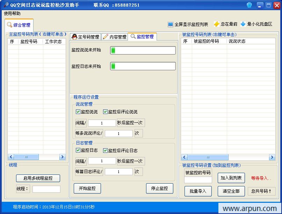282x214 pixels.
Task: Toggle the 监控日志 checkbox
Action: 78,150
